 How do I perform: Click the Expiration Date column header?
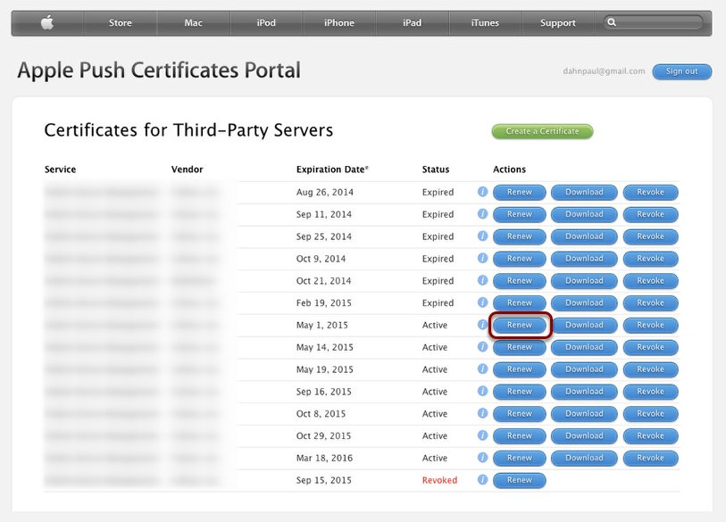pyautogui.click(x=332, y=170)
